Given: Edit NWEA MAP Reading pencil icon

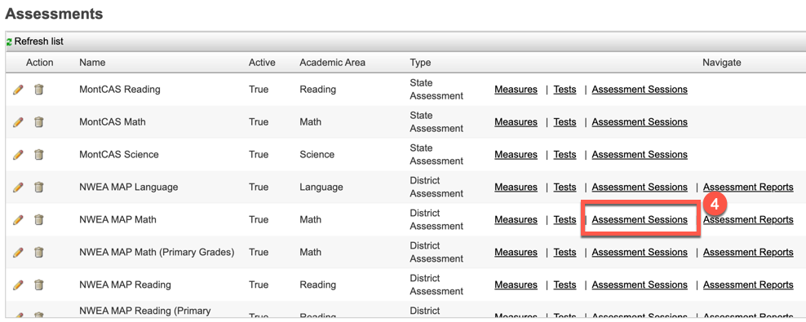Looking at the screenshot, I should pyautogui.click(x=18, y=285).
